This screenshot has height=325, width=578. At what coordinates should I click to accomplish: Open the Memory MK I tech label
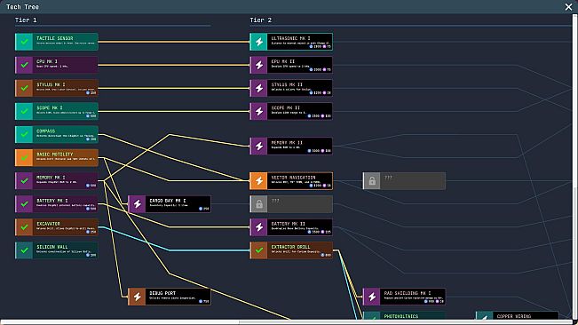51,178
